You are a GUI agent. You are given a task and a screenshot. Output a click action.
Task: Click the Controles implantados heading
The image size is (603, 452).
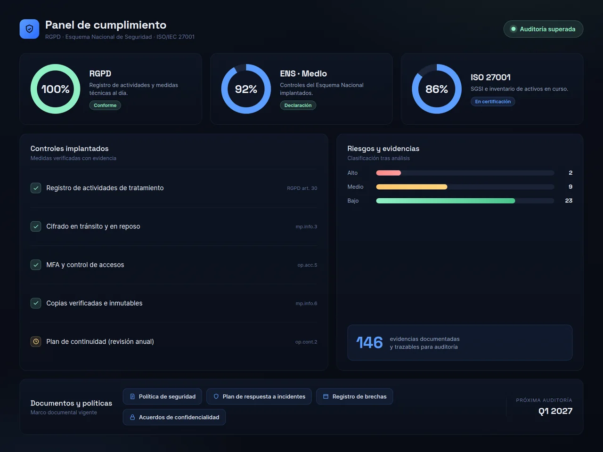(70, 149)
